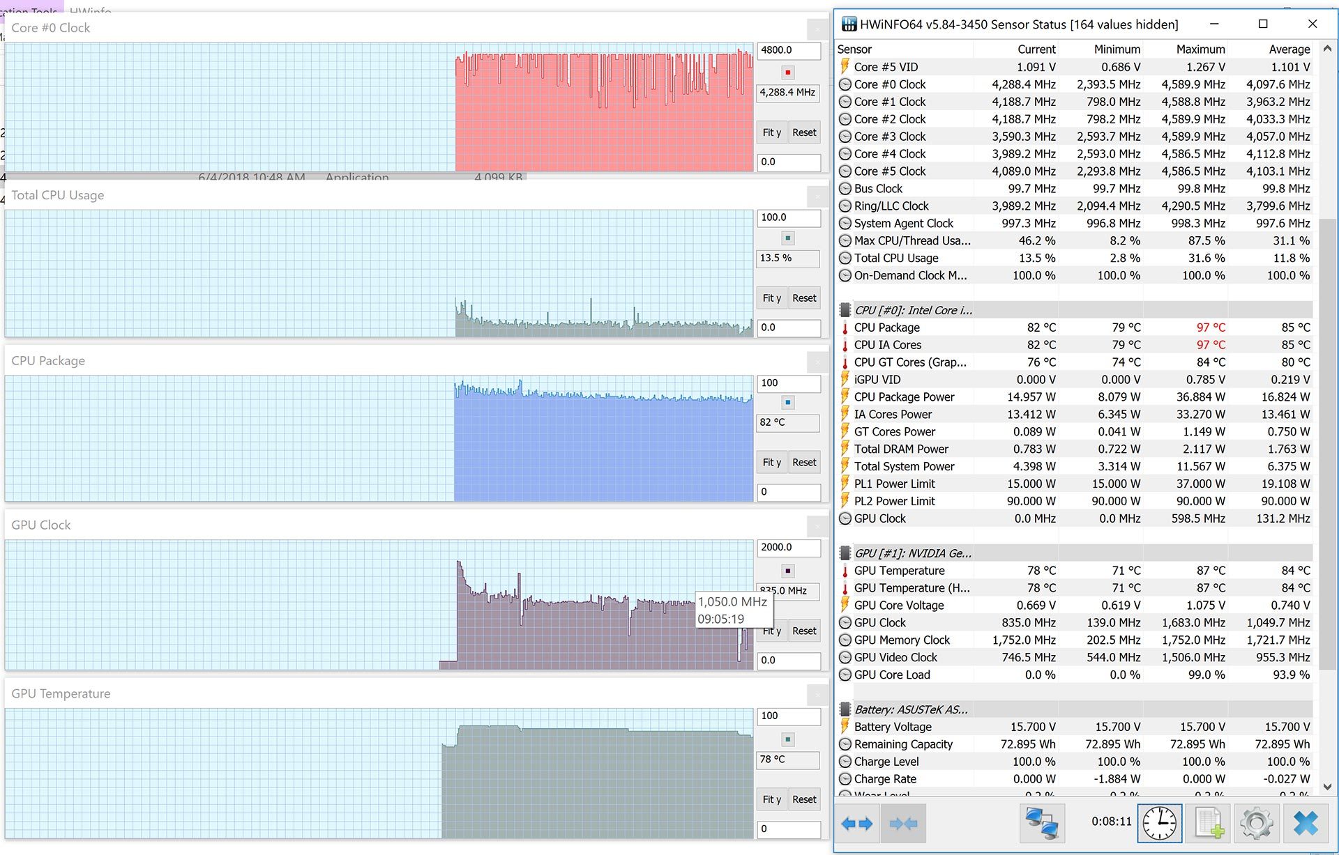1339x855 pixels.
Task: Click the Current column header
Action: [1016, 49]
